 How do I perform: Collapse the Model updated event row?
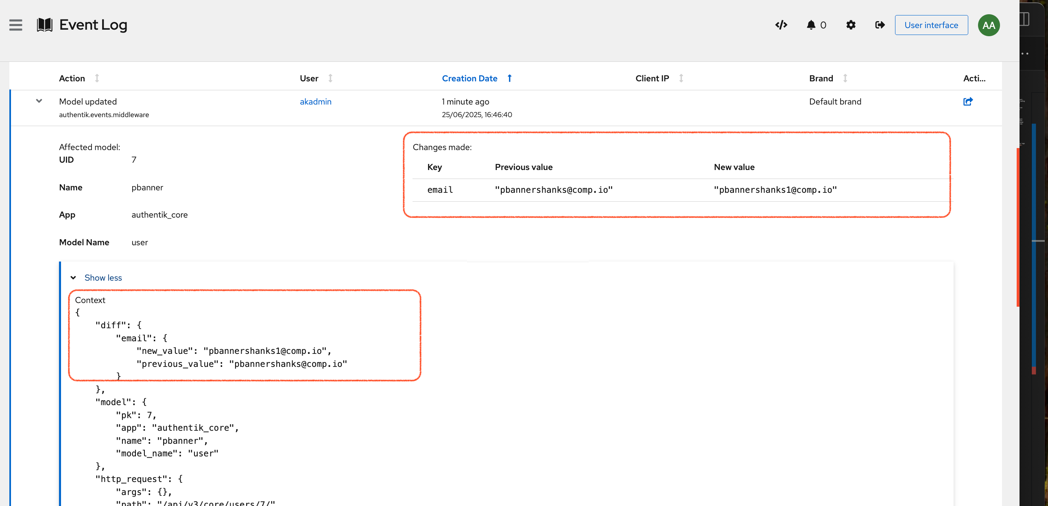tap(39, 101)
